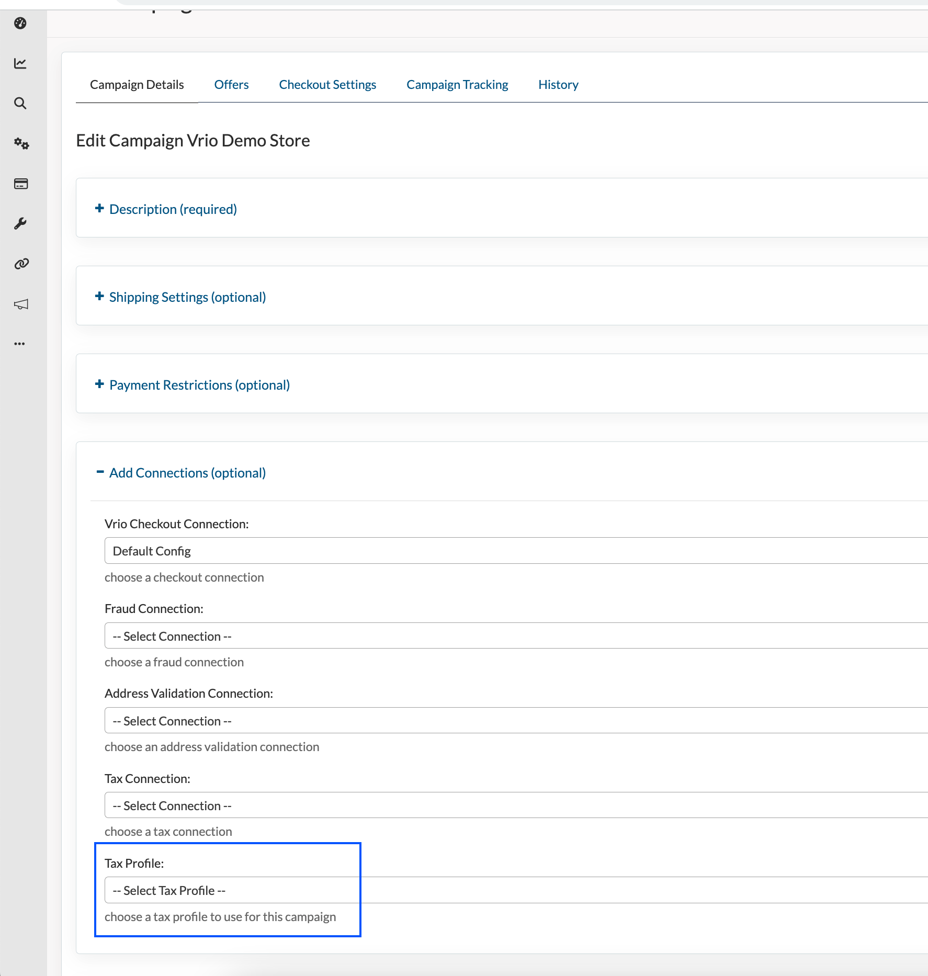928x976 pixels.
Task: Click the credit card payments sidebar icon
Action: click(21, 184)
